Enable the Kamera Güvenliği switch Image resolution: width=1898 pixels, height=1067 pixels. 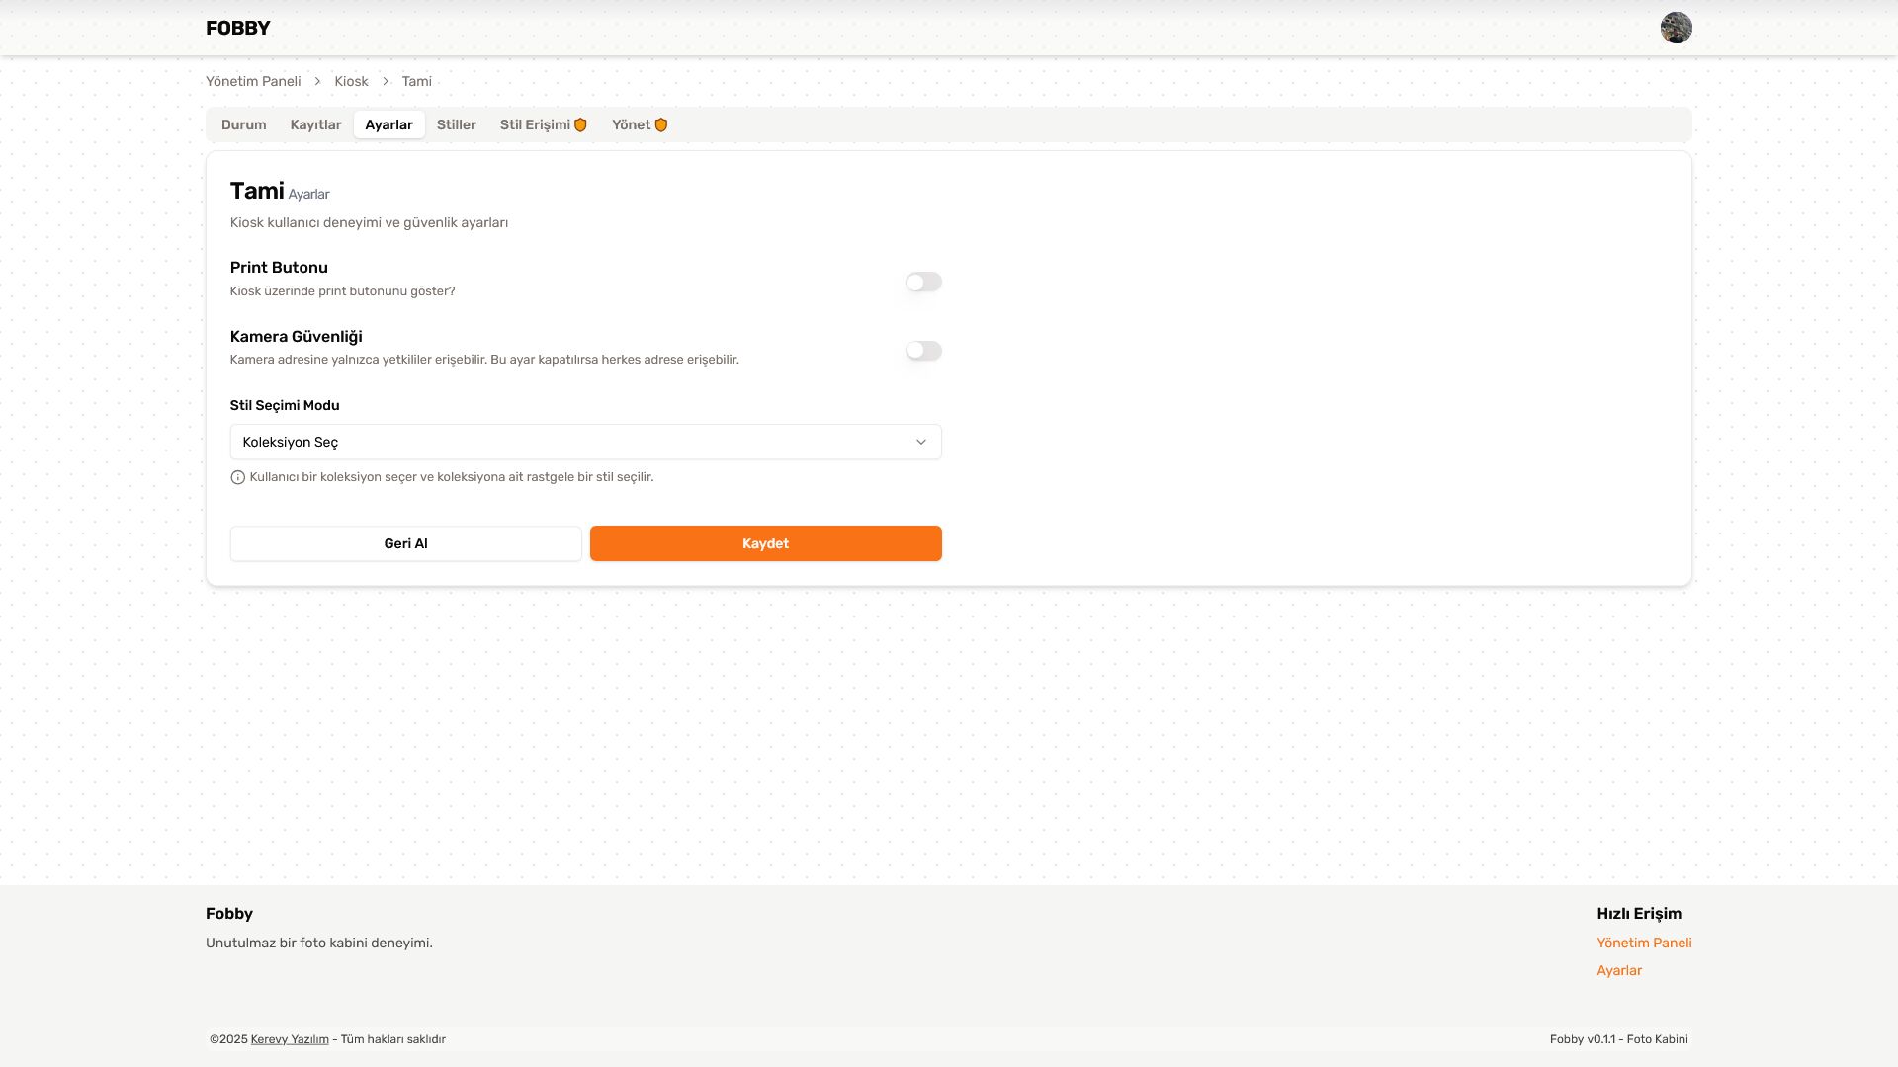pyautogui.click(x=923, y=351)
